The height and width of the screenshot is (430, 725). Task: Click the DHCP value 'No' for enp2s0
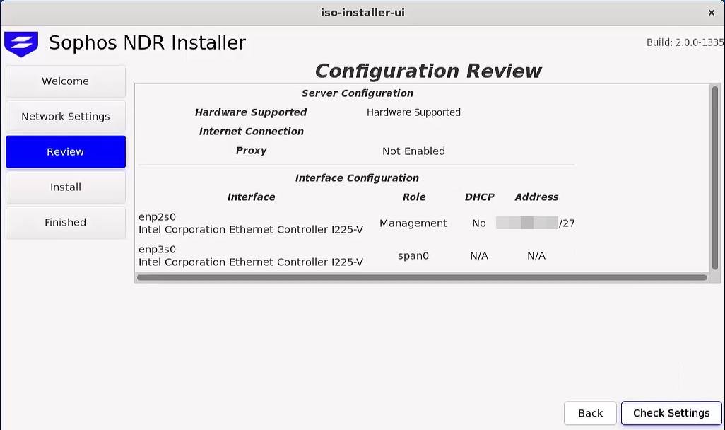tap(479, 223)
